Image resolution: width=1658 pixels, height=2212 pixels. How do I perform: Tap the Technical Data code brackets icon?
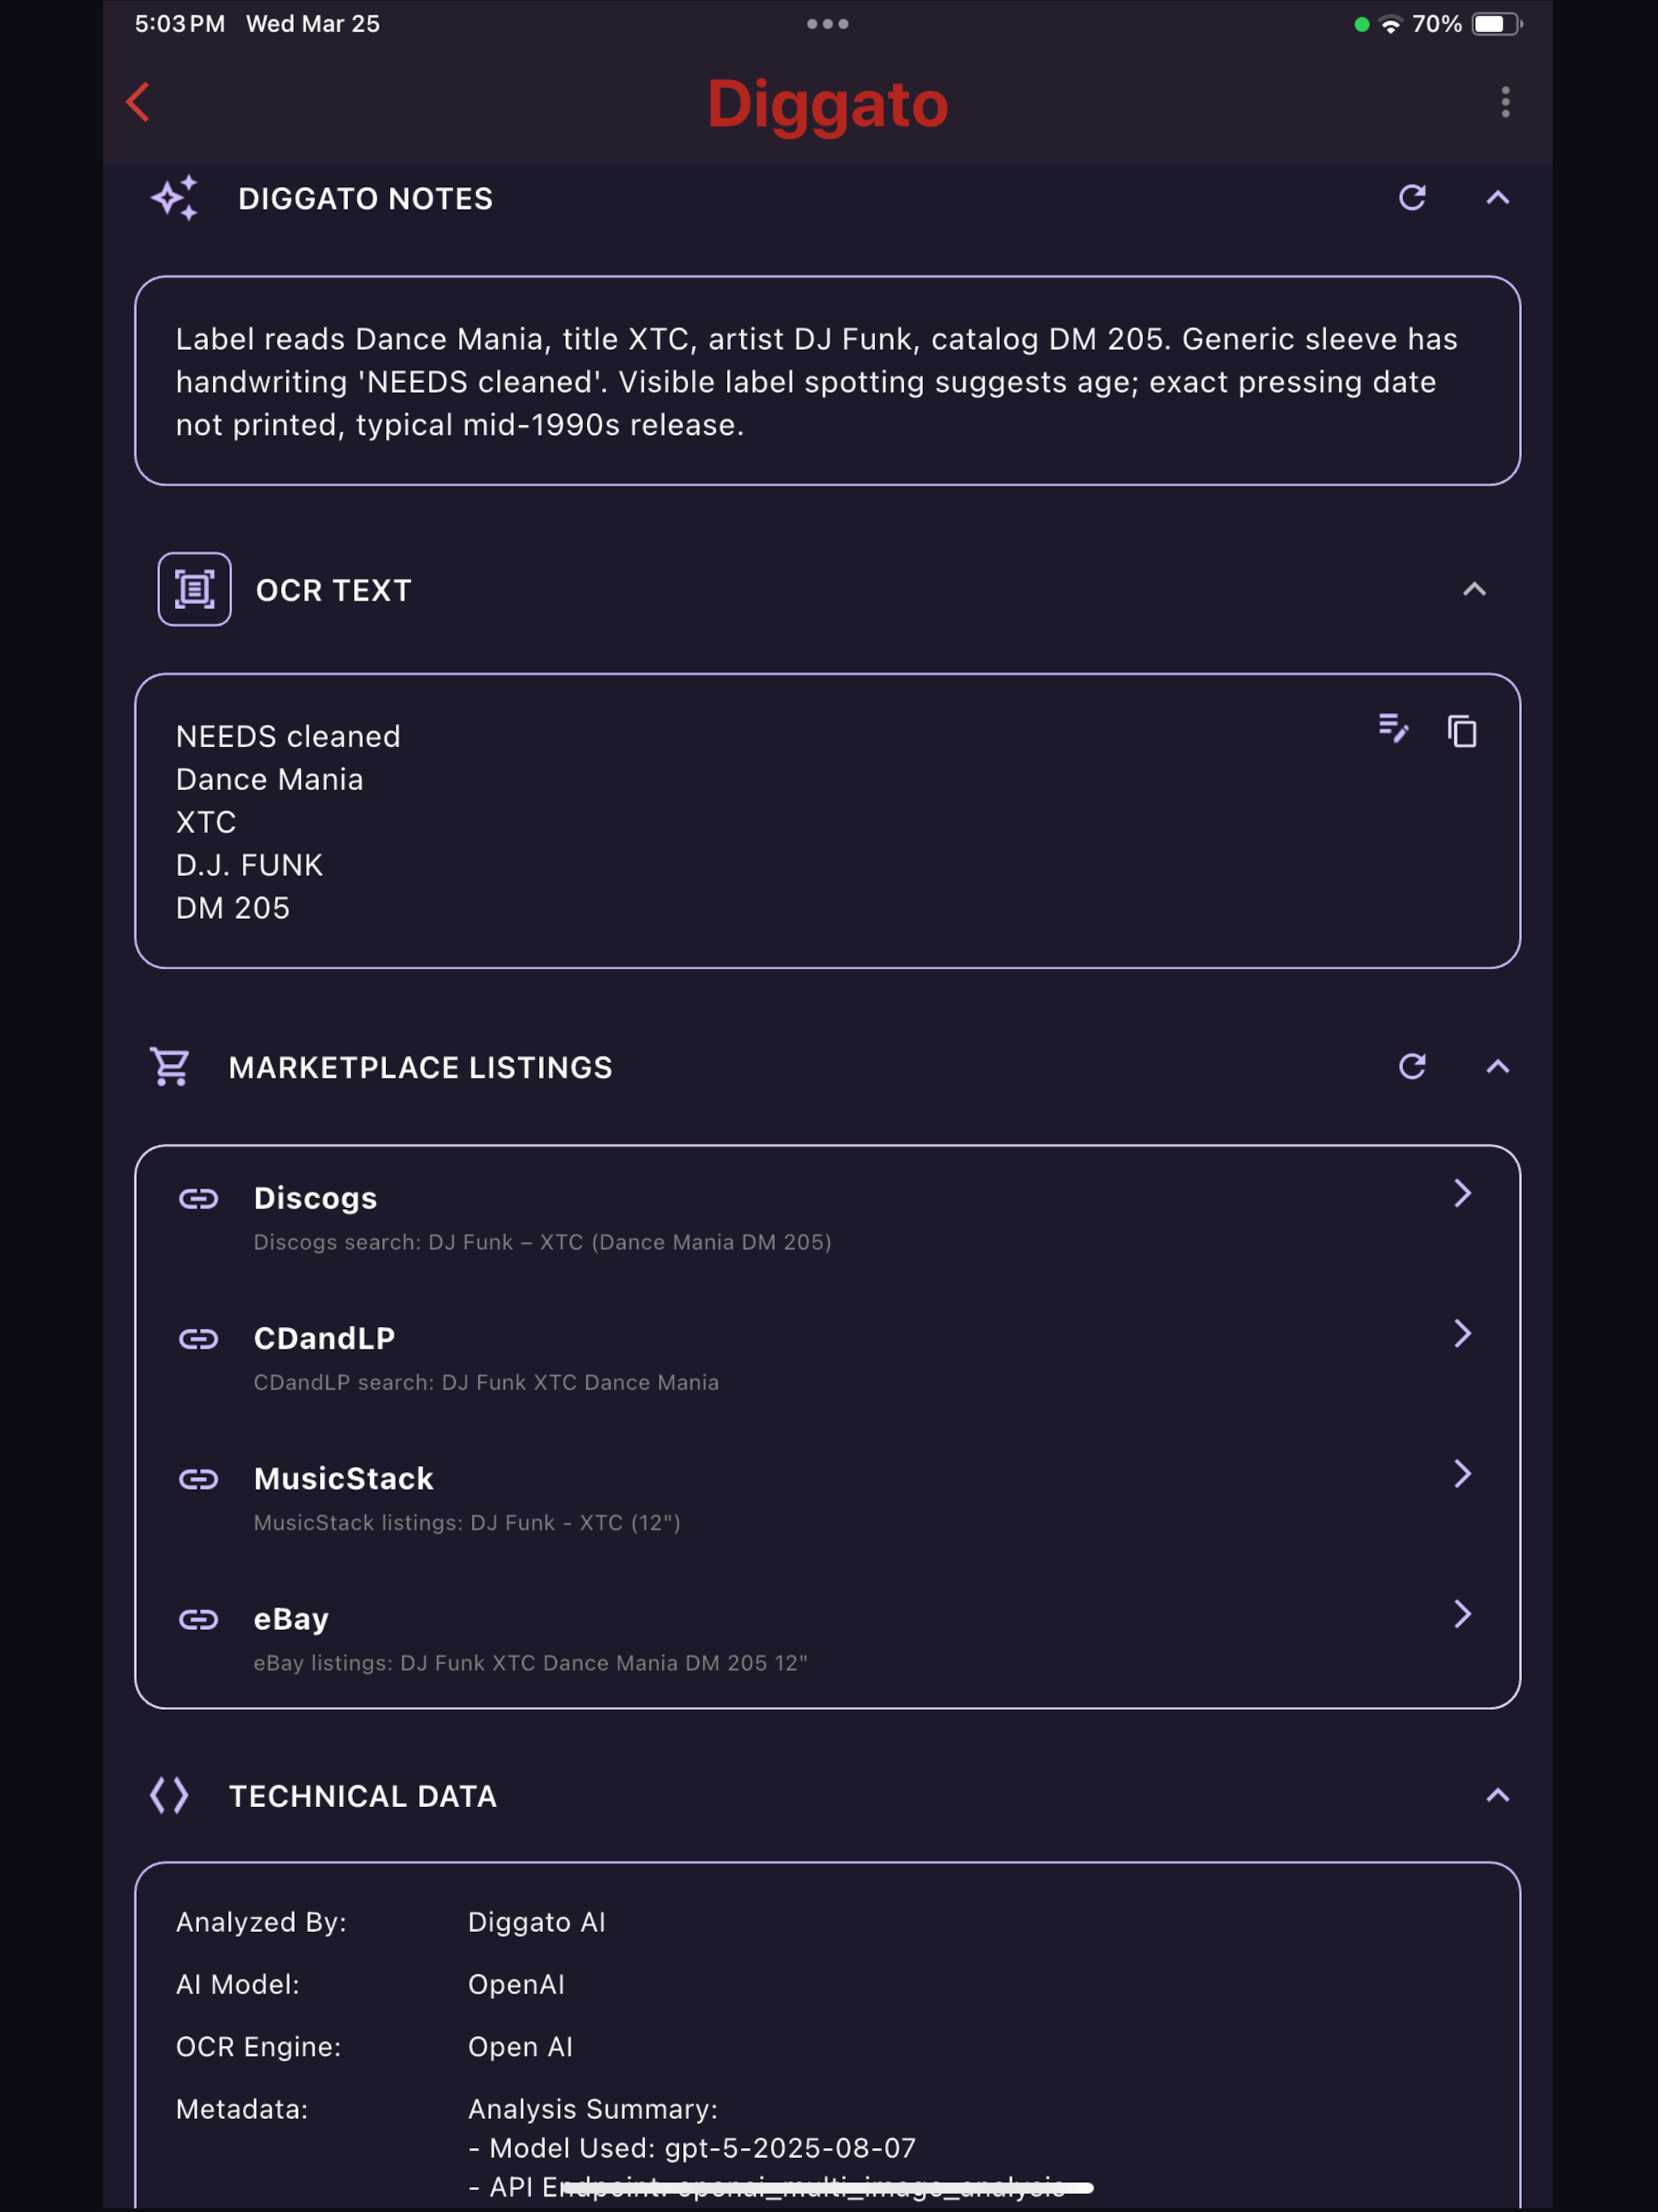point(170,1796)
